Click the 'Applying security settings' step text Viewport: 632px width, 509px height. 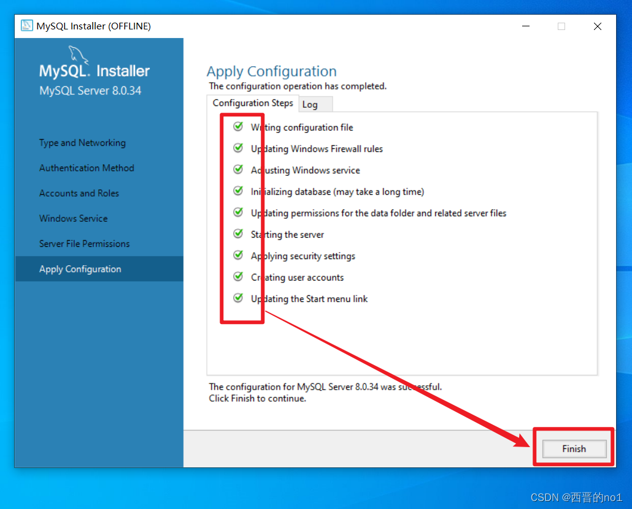coord(303,256)
